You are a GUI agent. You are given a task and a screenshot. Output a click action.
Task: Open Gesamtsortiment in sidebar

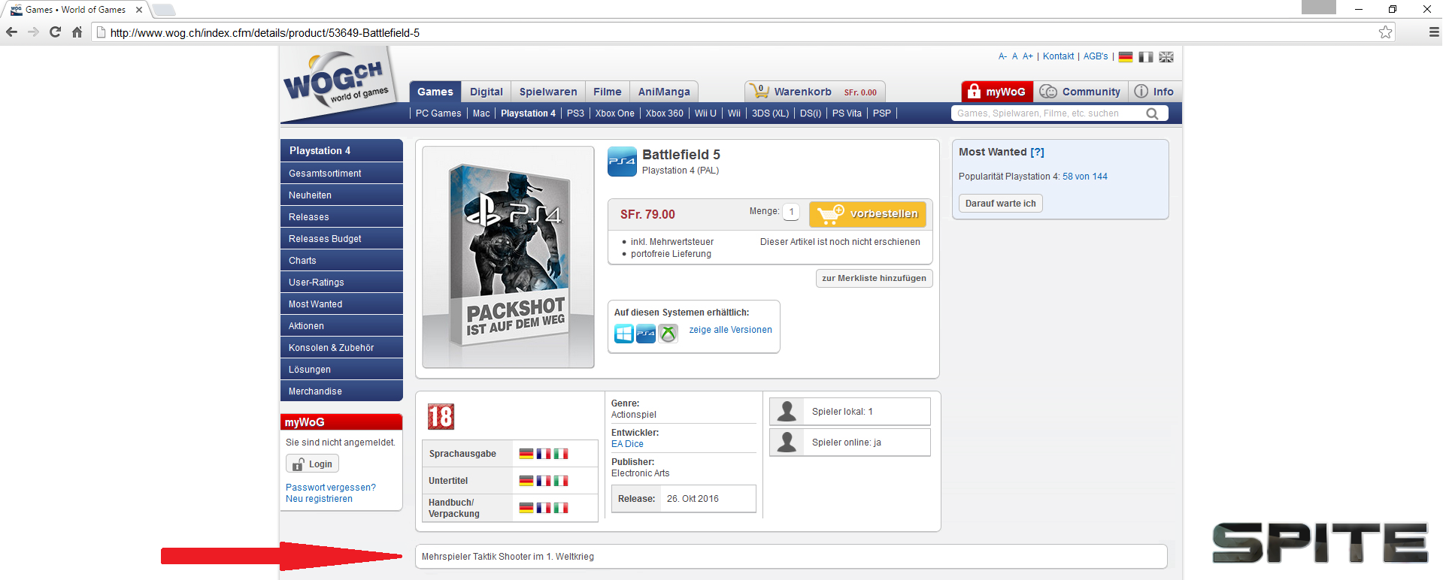click(x=341, y=174)
